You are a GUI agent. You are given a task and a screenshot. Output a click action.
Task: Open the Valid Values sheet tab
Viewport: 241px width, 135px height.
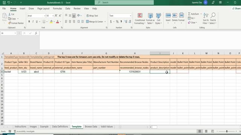(107, 127)
